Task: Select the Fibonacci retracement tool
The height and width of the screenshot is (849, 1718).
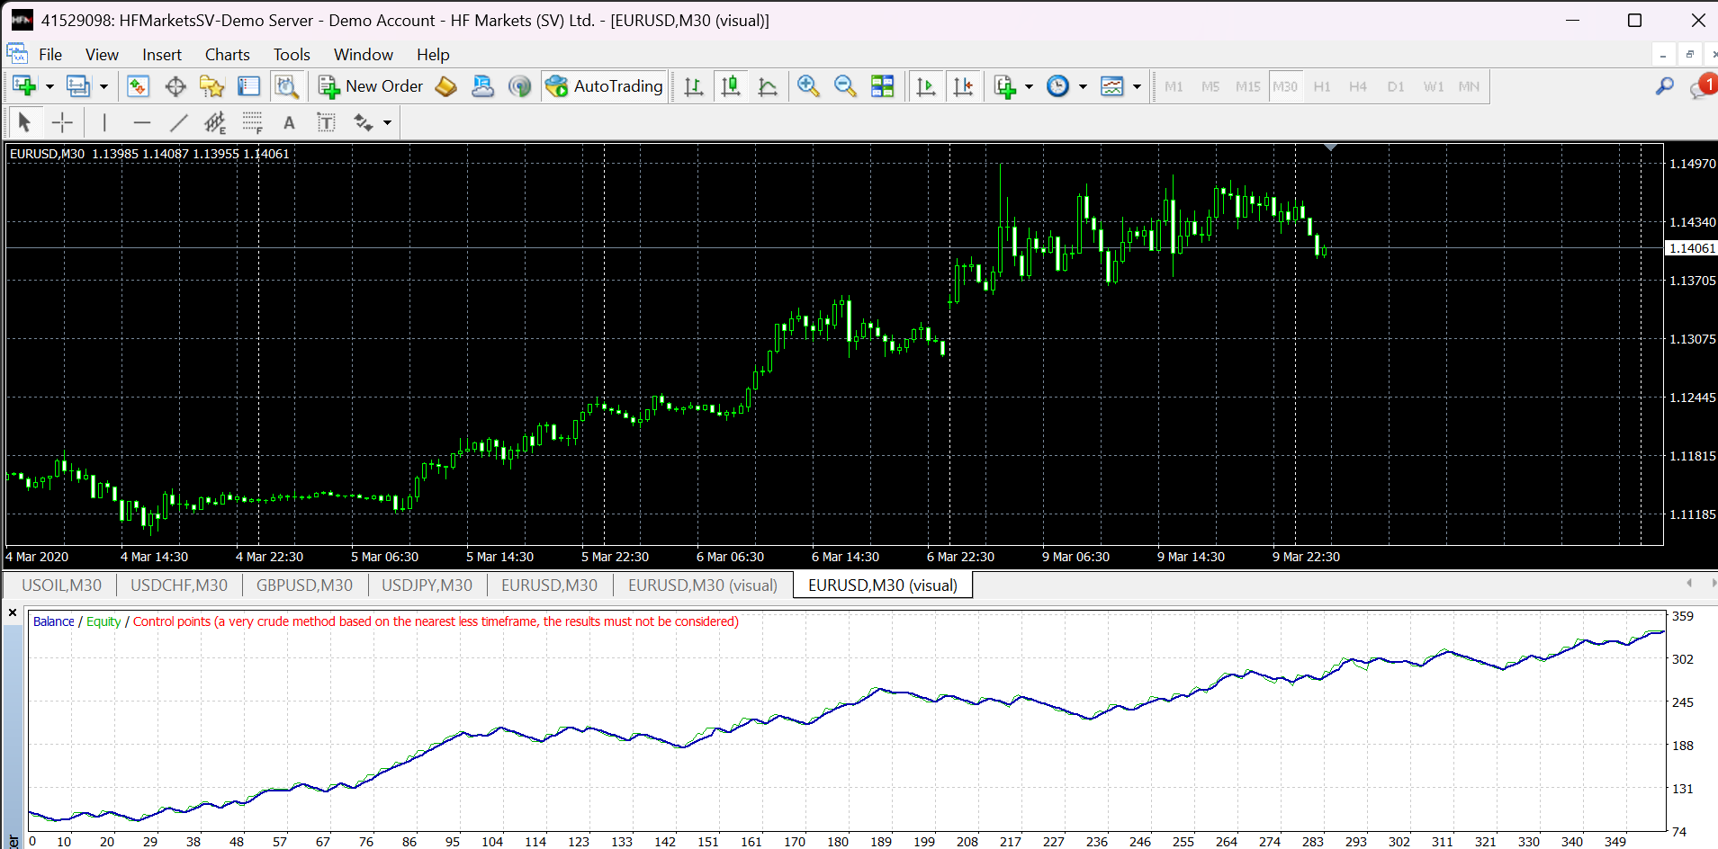Action: pyautogui.click(x=252, y=122)
